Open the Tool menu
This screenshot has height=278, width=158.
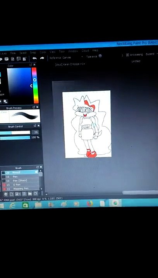click(x=62, y=51)
